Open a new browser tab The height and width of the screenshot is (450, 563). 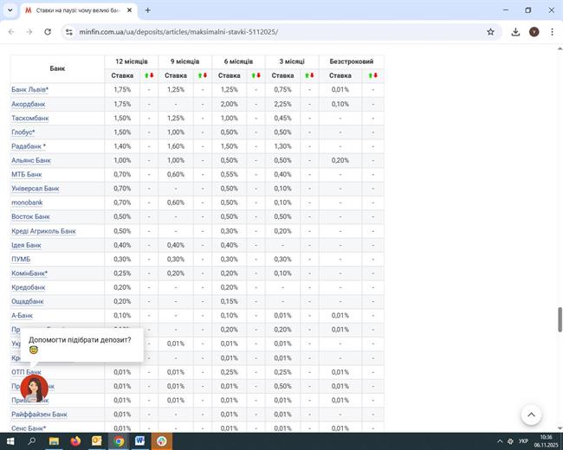click(147, 10)
